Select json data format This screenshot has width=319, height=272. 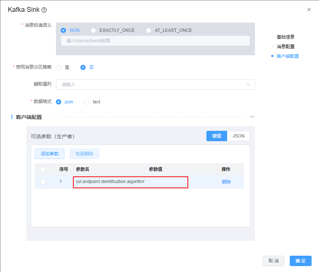point(59,102)
